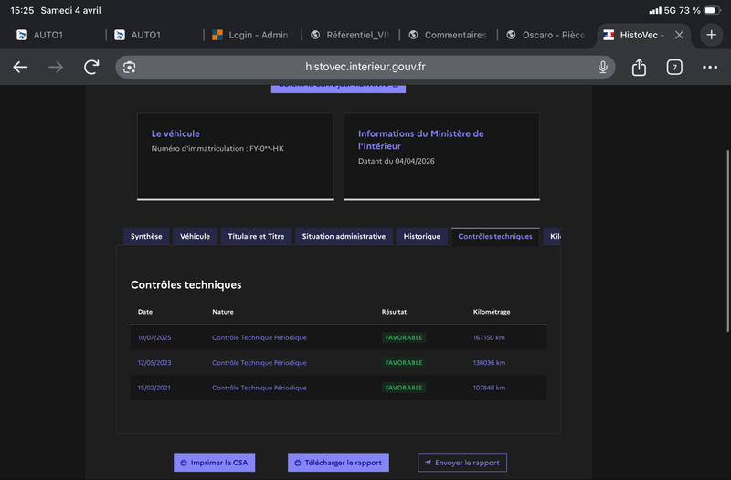
Task: Select the Titulaire et Titre tab
Action: (256, 236)
